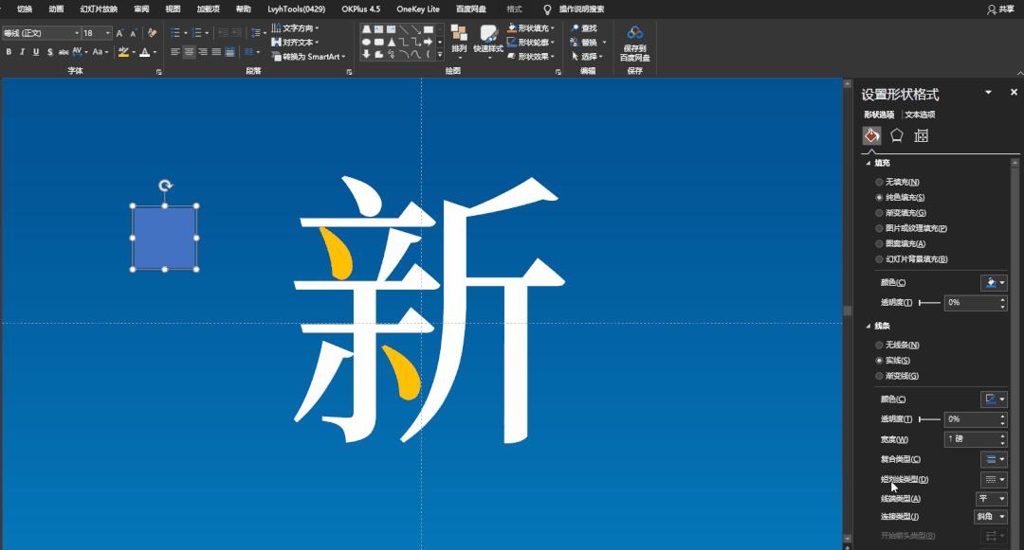This screenshot has height=550, width=1024.
Task: Open the 排列 (Arrange) tool
Action: coord(462,38)
